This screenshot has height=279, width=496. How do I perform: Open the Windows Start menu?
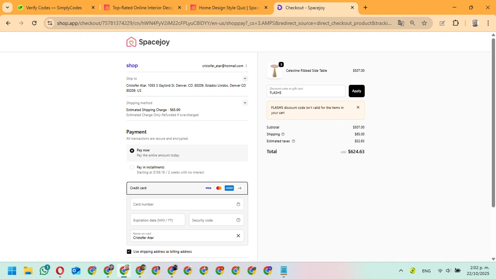coord(12,271)
